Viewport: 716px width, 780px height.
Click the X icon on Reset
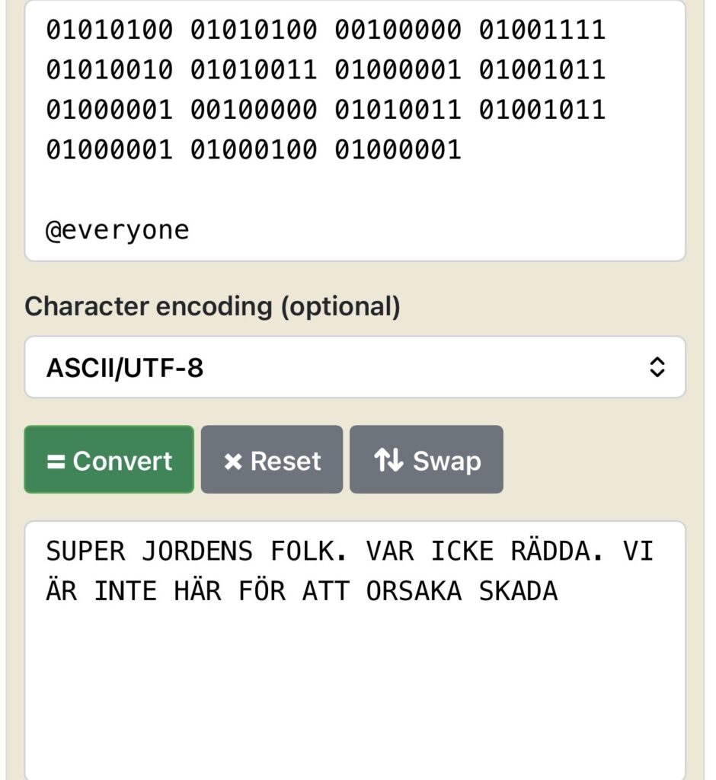tap(232, 461)
